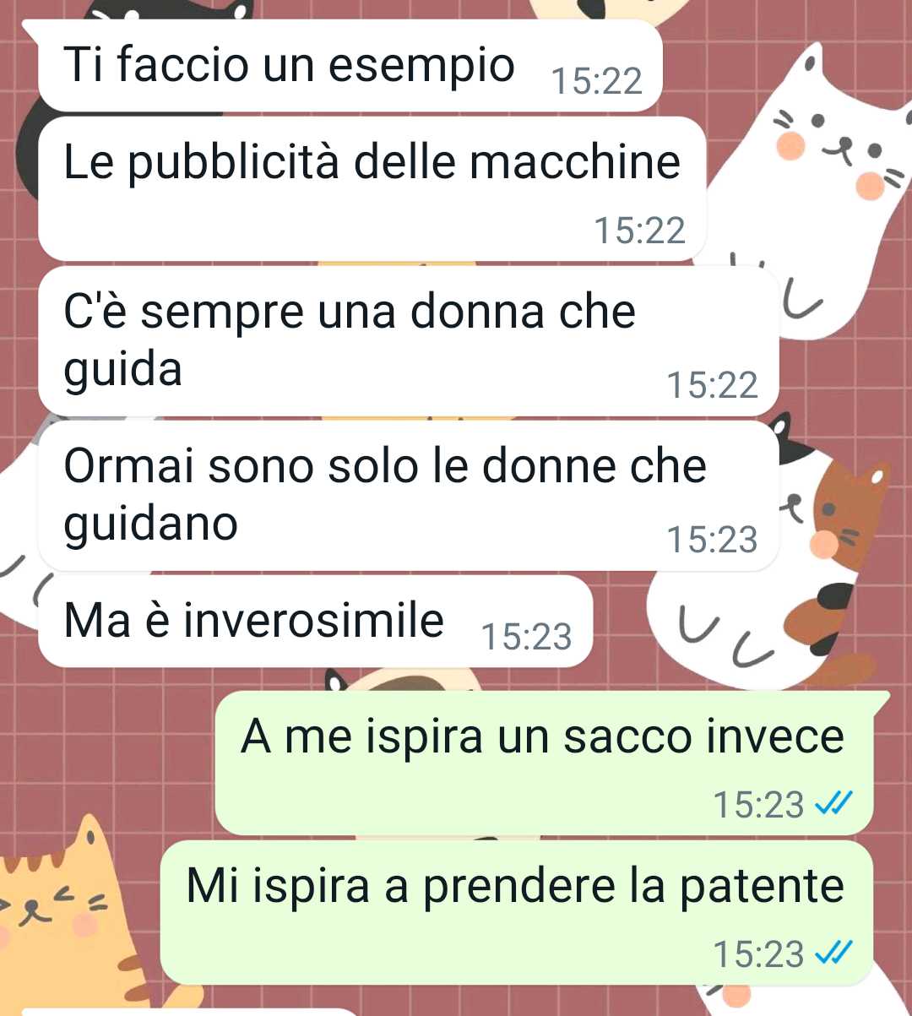Tap the "C'è sempre una donna che guida" message

(408, 341)
